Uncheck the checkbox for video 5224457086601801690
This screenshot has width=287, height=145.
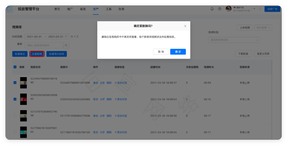coord(15,83)
